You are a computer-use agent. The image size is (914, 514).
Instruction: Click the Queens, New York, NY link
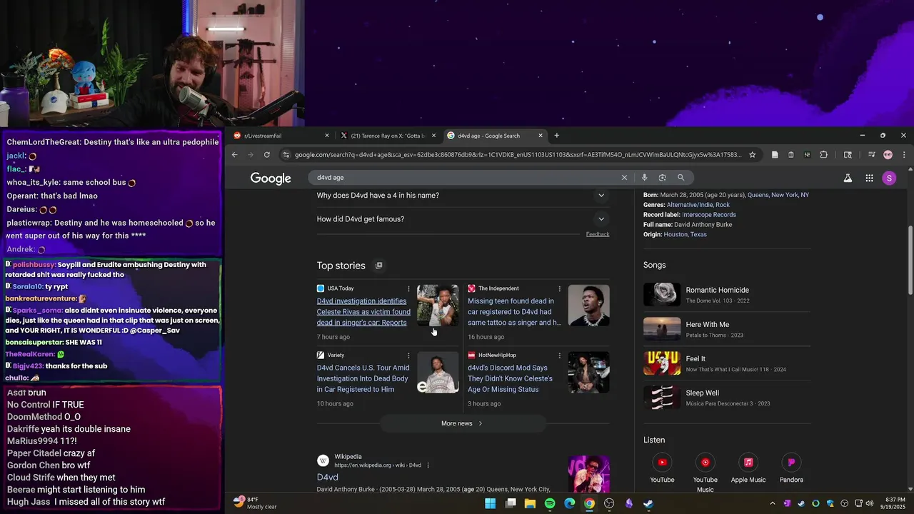click(x=778, y=195)
